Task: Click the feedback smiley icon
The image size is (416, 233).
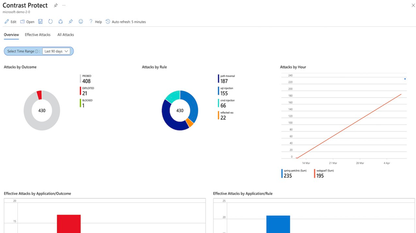Action: point(81,22)
